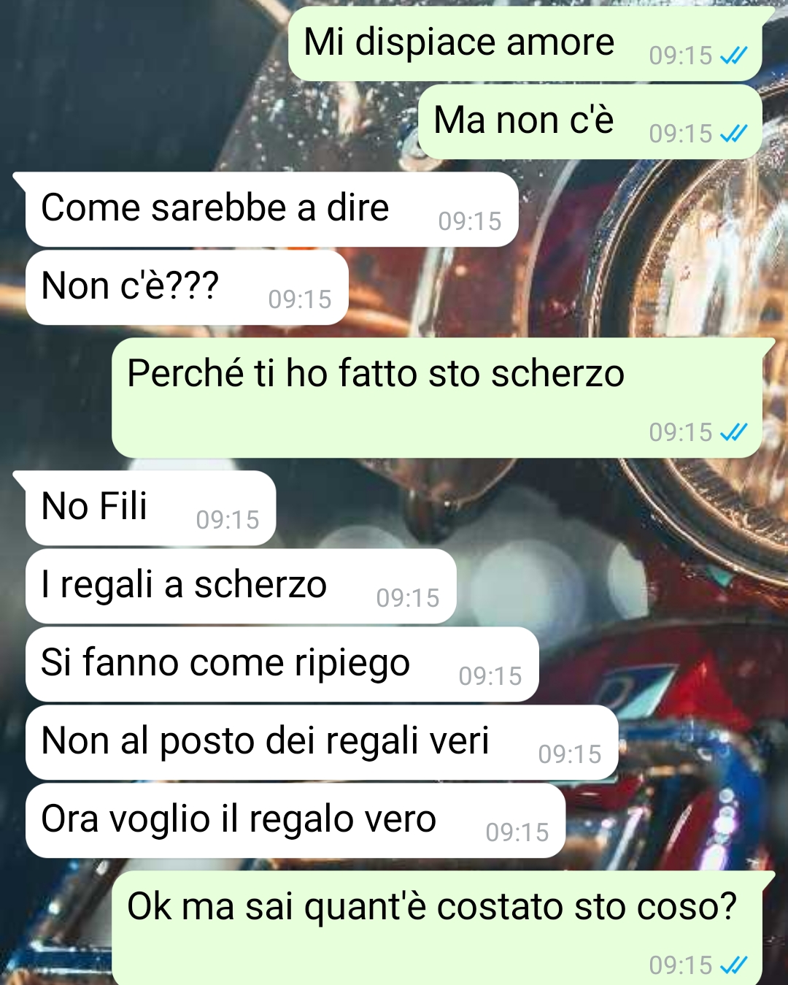Select 'Ok ma sai quant'è costato sto coso?' bubble
Screen dimensions: 788x985
point(437,928)
